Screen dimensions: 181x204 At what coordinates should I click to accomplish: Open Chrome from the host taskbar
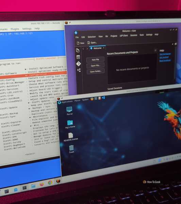pos(50,183)
